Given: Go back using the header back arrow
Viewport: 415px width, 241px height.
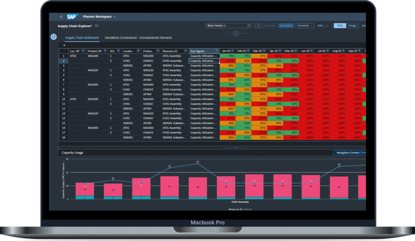Looking at the screenshot, I should tap(61, 17).
